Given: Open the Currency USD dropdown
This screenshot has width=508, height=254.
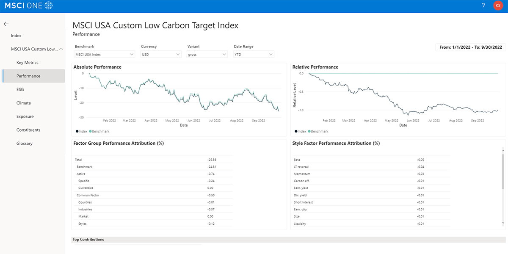Looking at the screenshot, I should [x=161, y=54].
